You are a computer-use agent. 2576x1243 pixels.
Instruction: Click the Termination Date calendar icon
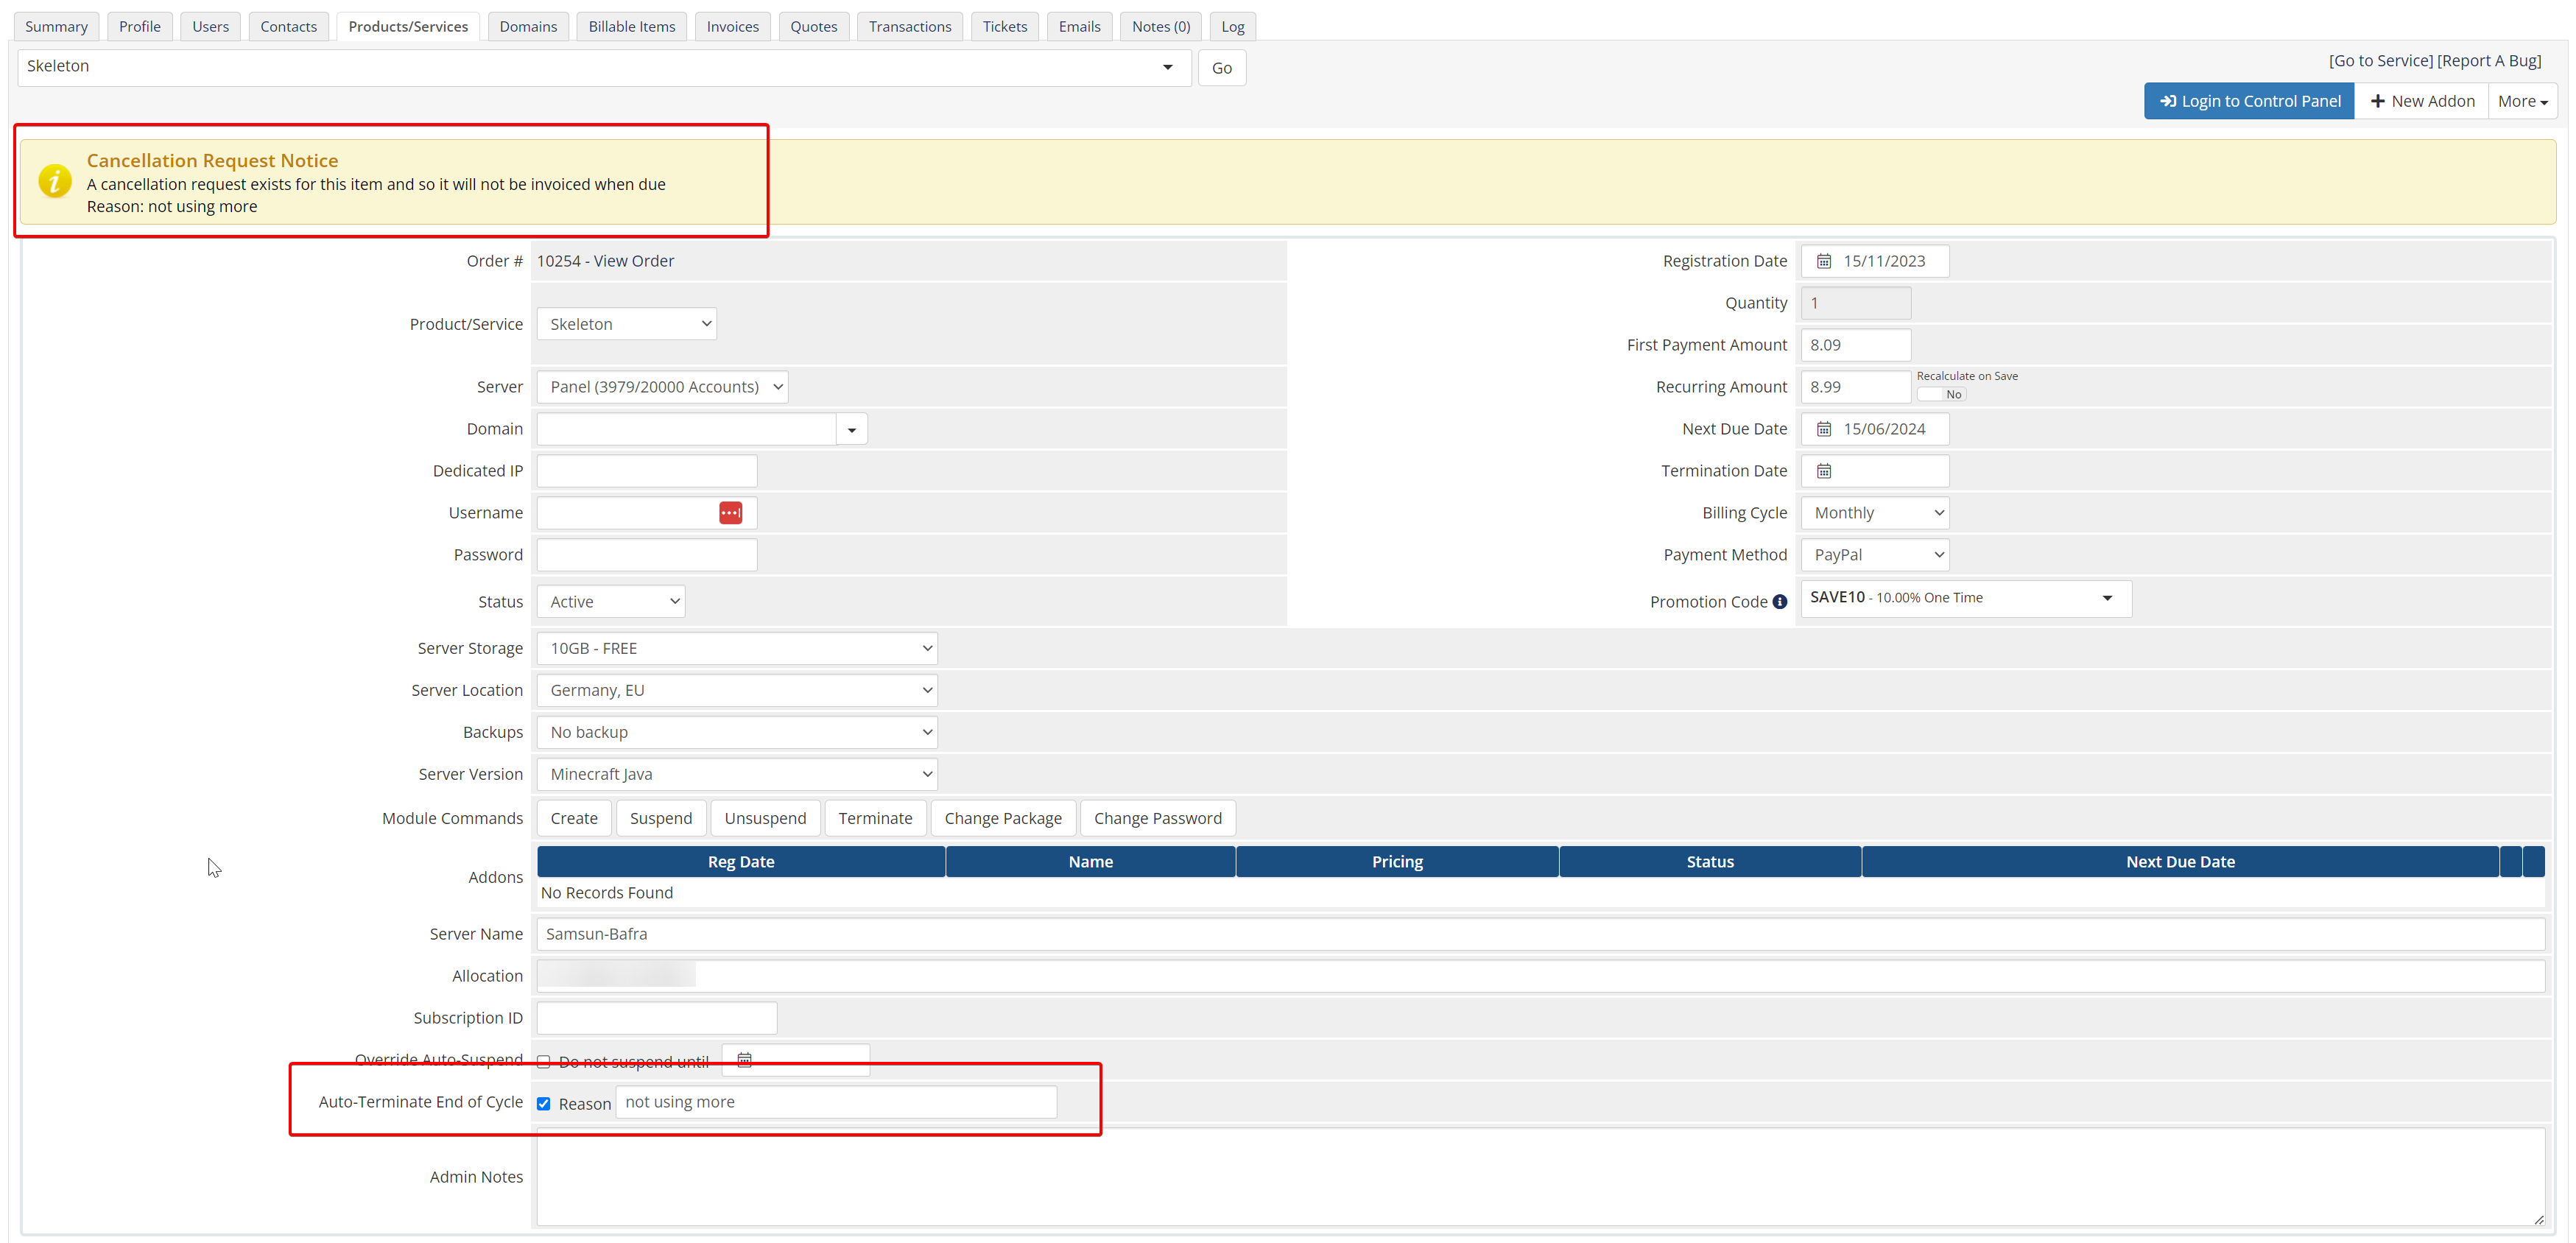1823,471
